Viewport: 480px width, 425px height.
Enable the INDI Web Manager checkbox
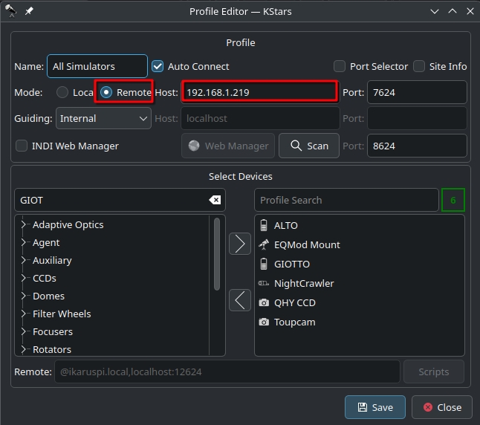pos(22,146)
